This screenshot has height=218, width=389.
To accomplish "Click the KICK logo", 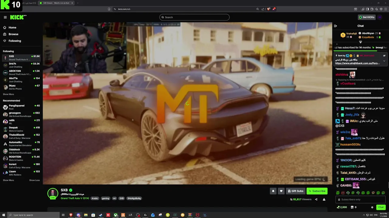I will [x=18, y=17].
